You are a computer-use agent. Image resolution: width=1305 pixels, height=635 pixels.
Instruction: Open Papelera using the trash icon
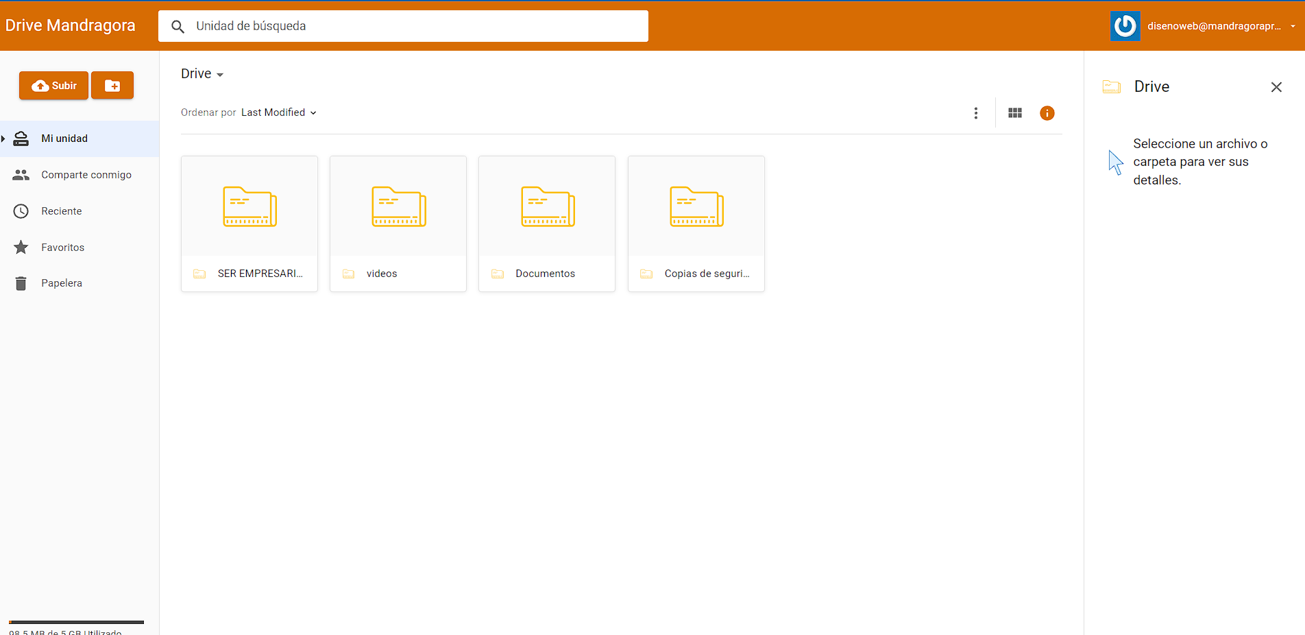tap(21, 283)
